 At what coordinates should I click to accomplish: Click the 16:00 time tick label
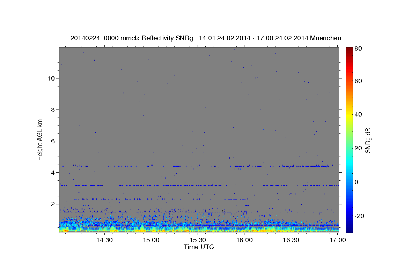244,240
